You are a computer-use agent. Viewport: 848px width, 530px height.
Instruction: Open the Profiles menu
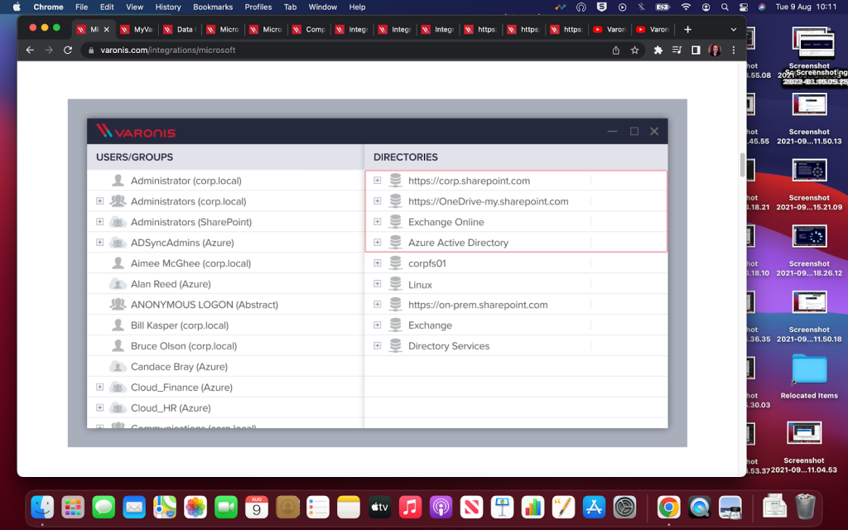tap(258, 7)
